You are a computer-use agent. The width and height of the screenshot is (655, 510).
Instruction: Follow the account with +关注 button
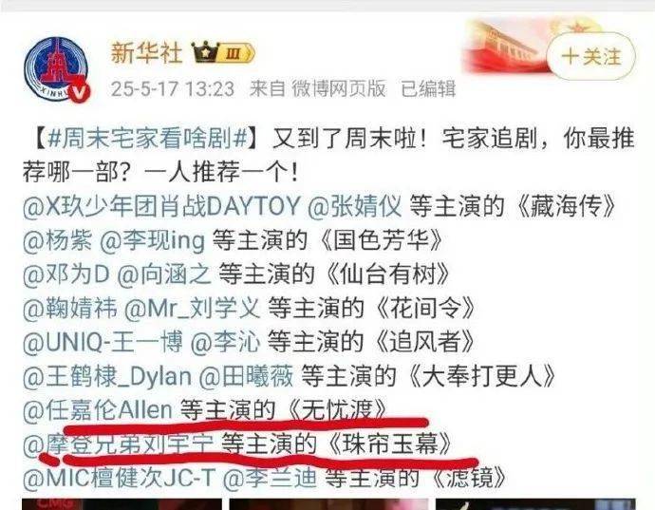point(591,56)
